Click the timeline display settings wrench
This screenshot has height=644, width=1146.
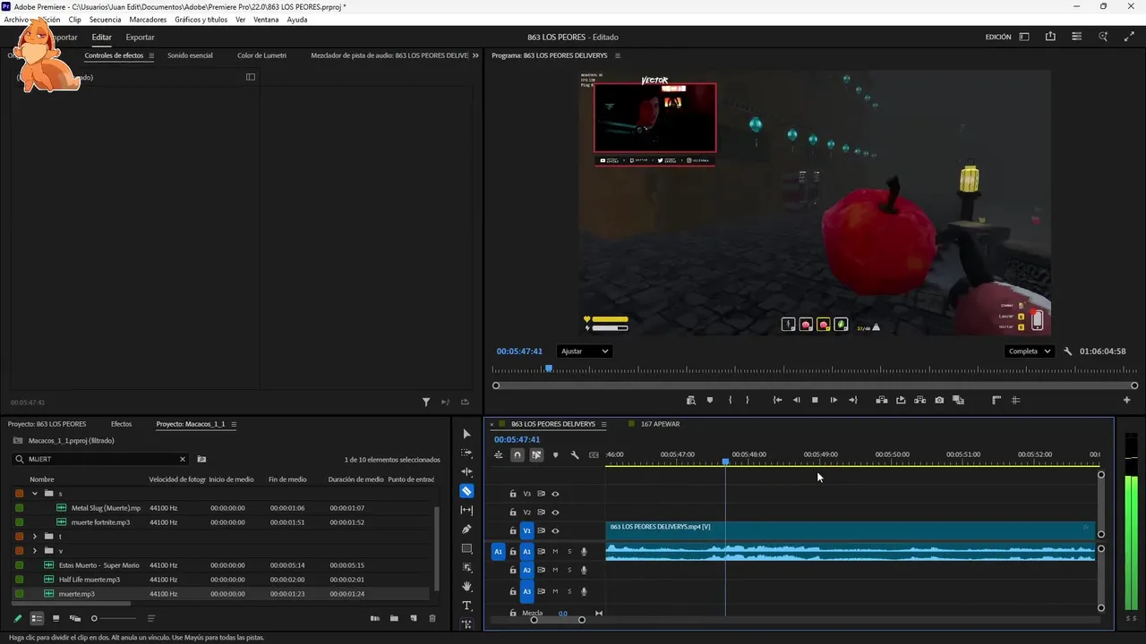click(x=575, y=454)
